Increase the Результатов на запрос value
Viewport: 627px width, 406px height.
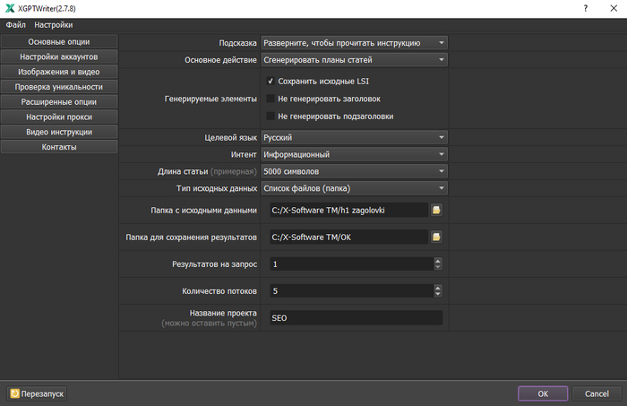437,261
